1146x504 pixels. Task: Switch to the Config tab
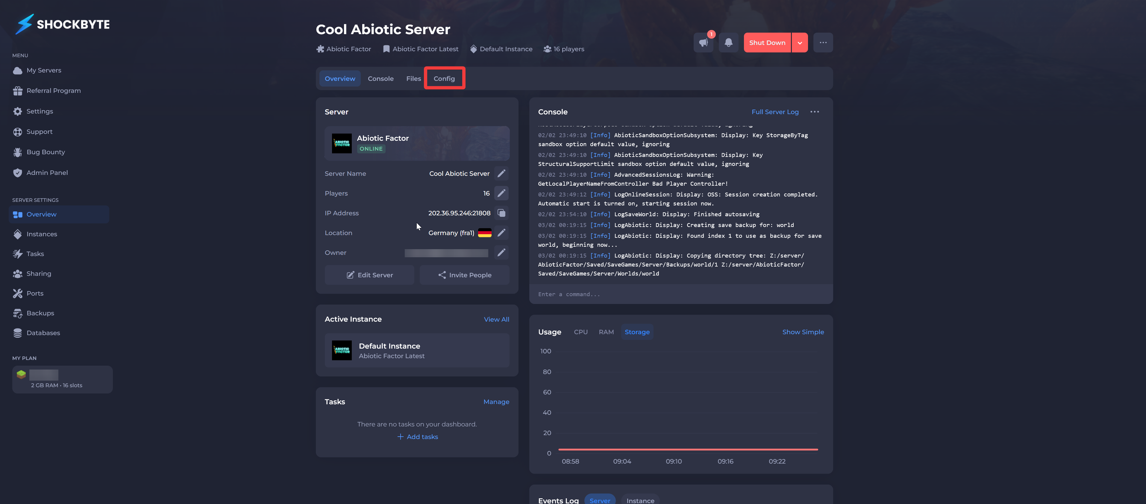[x=444, y=79]
